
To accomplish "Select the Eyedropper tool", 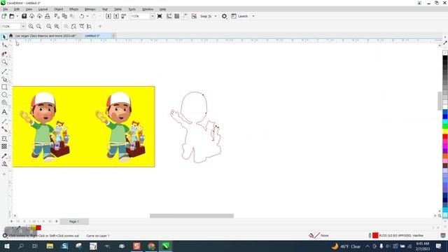I will pos(4,156).
